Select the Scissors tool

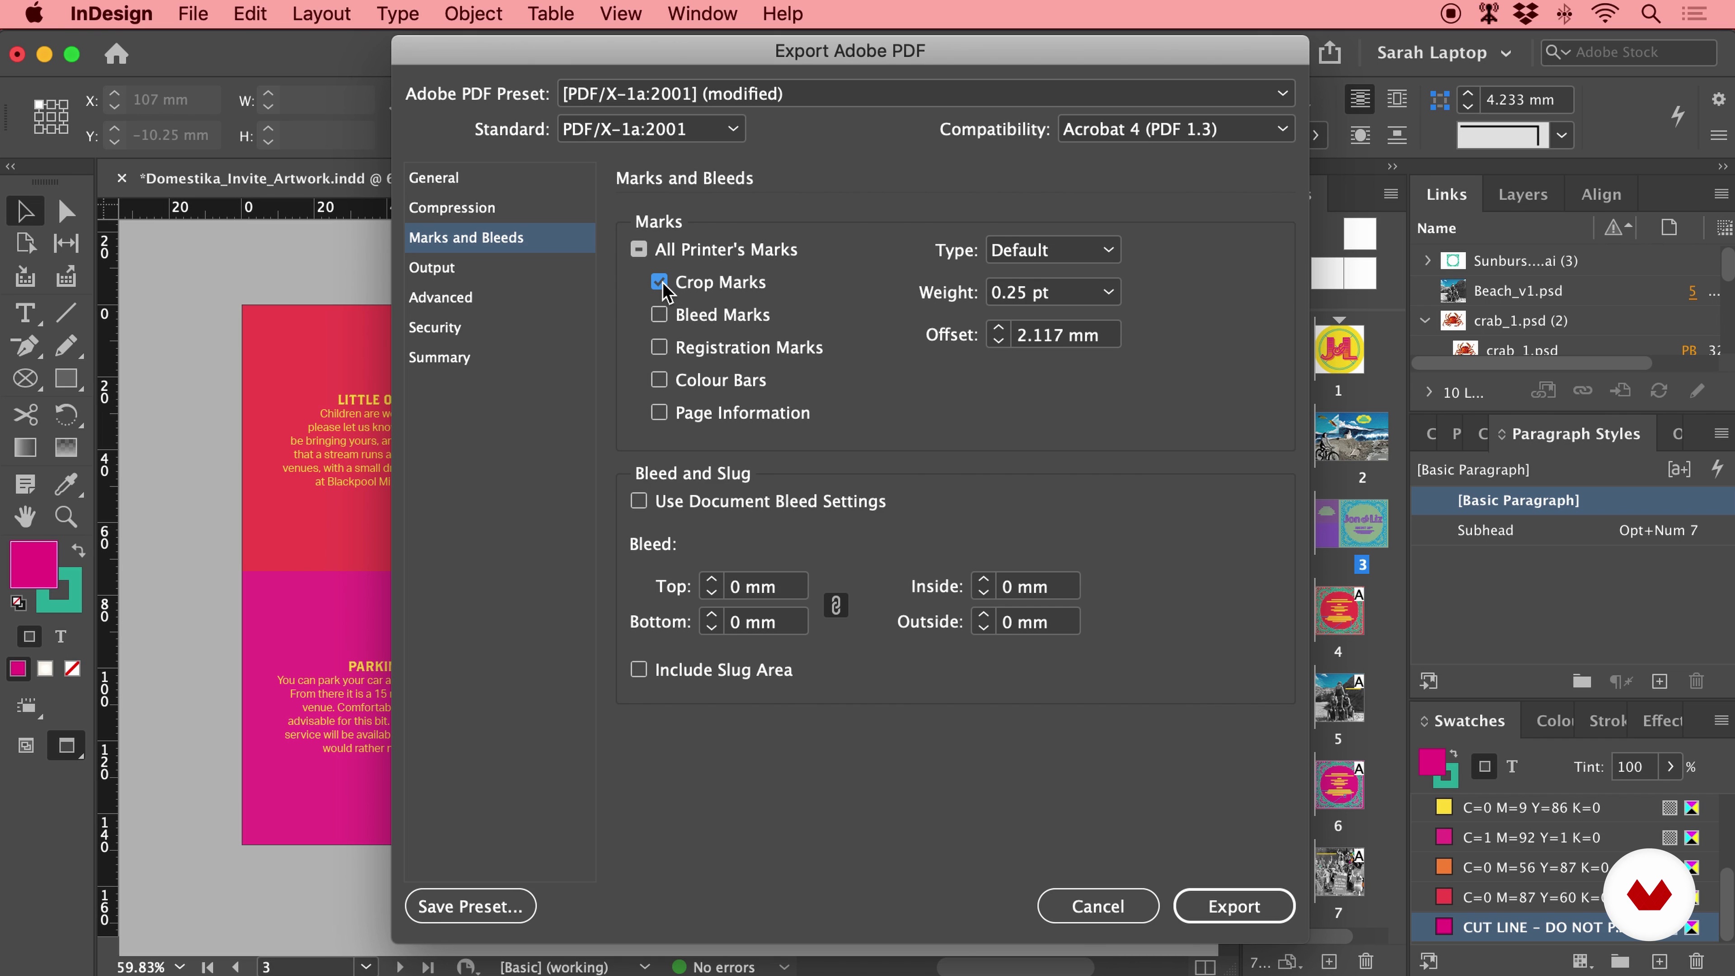coord(25,414)
